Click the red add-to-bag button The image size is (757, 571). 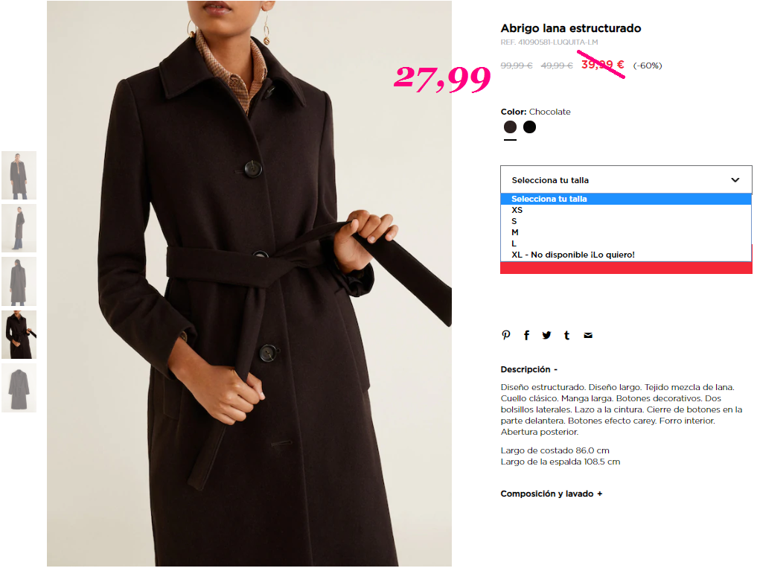626,268
